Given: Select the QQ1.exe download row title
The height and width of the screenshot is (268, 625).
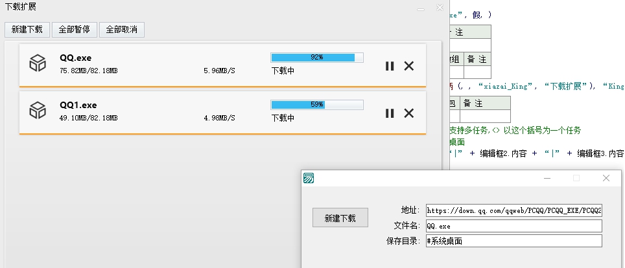Looking at the screenshot, I should (78, 105).
